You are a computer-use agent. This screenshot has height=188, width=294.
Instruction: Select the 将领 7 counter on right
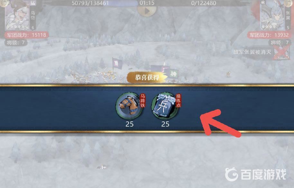(x=280, y=43)
